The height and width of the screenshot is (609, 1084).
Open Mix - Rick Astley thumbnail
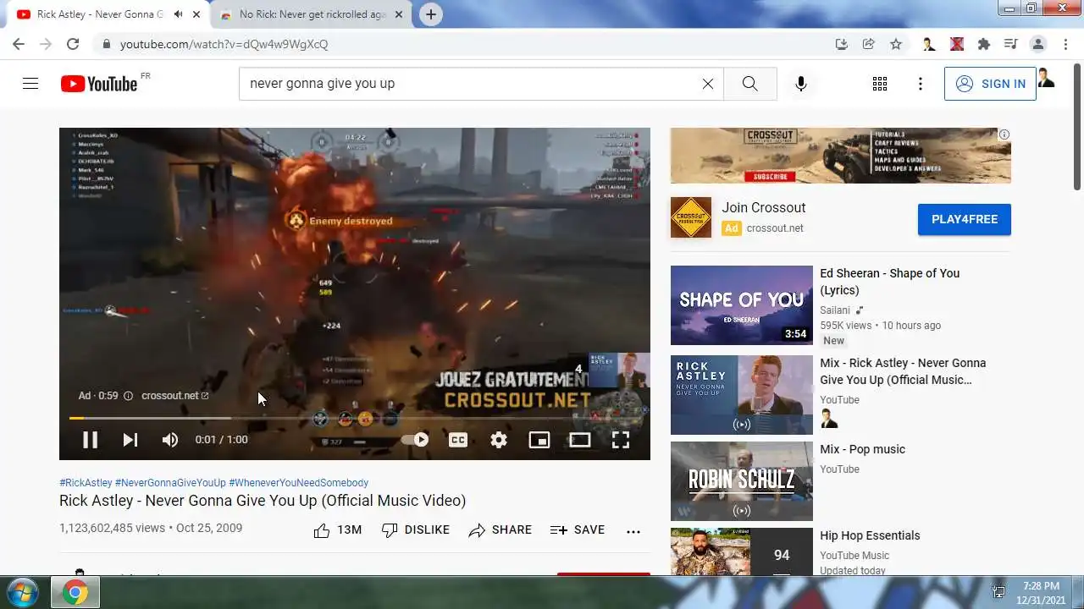pyautogui.click(x=742, y=395)
